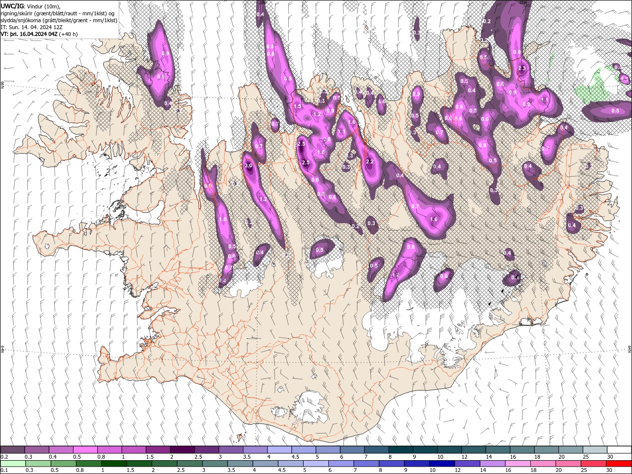Pick the dark teal swatch labeled 8 in upper legend
Screen dimensions: 632x474
point(401,450)
